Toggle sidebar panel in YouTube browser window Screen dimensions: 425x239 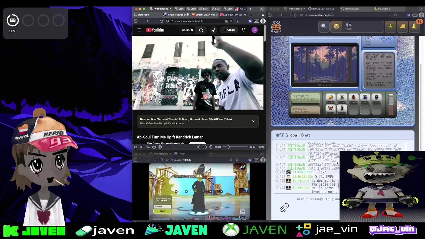click(x=135, y=21)
